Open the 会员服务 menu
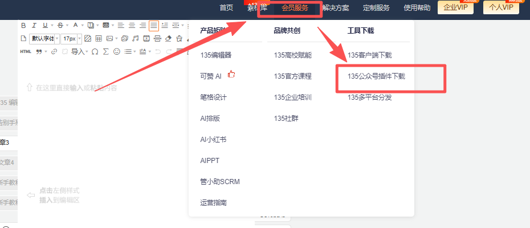The width and height of the screenshot is (530, 228). point(295,8)
